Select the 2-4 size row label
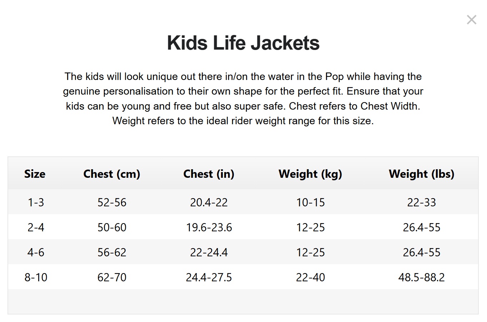487x322 pixels. pyautogui.click(x=36, y=227)
